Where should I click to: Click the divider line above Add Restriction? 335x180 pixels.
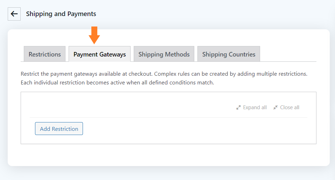point(168,117)
